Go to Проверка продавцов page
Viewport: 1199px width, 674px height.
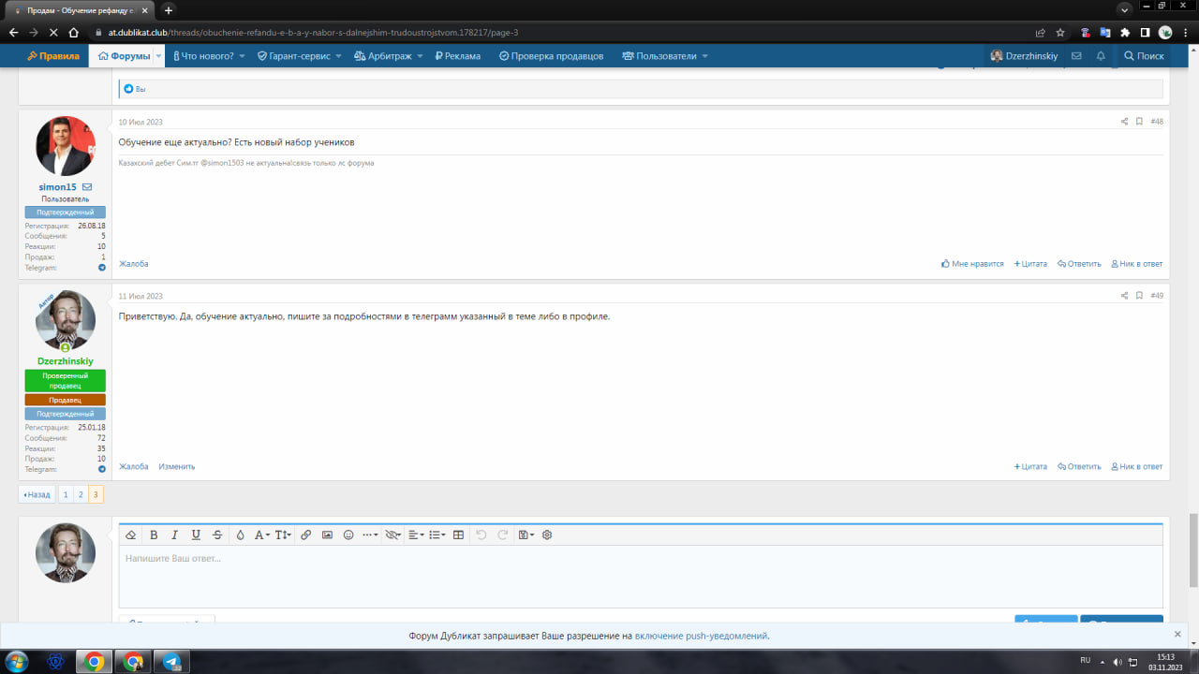[551, 56]
